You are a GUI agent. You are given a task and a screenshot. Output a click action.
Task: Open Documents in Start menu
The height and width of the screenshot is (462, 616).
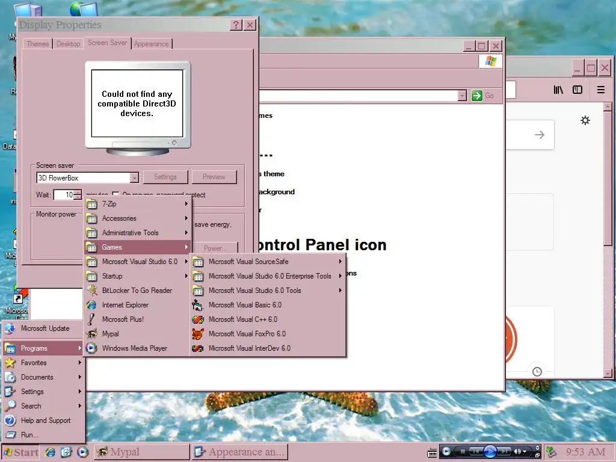(x=43, y=377)
